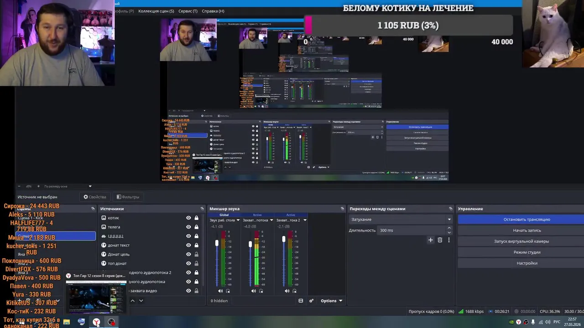
Task: Unlock-state lock icon for Донат цель source
Action: pyautogui.click(x=197, y=254)
